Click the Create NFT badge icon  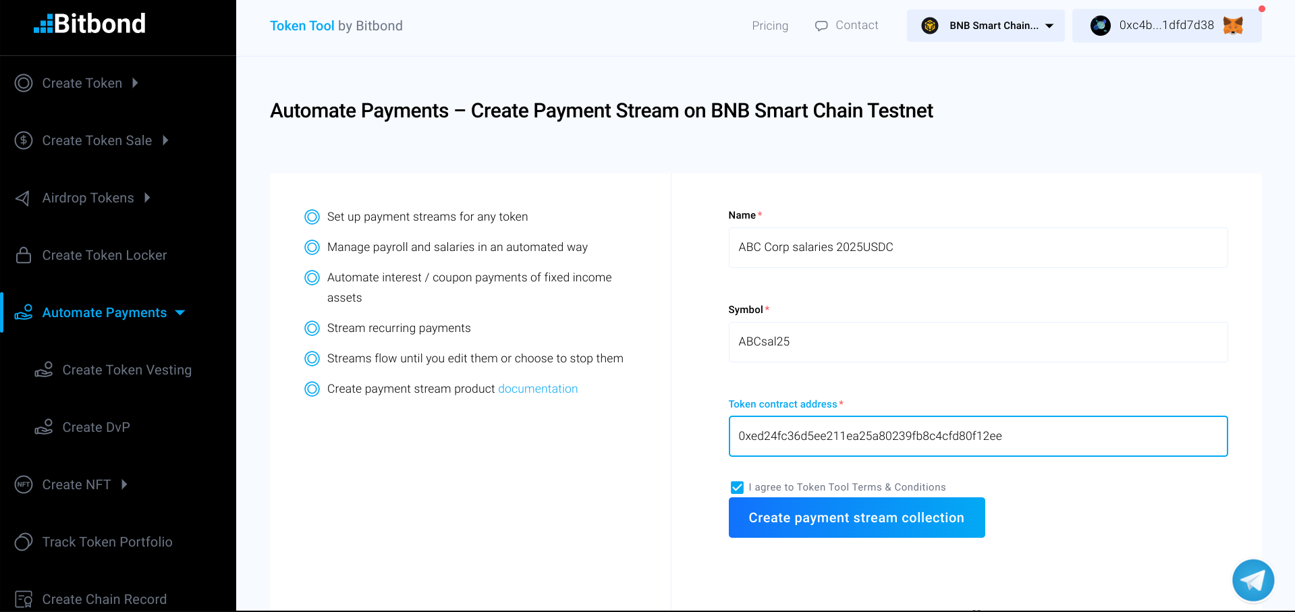[x=24, y=484]
